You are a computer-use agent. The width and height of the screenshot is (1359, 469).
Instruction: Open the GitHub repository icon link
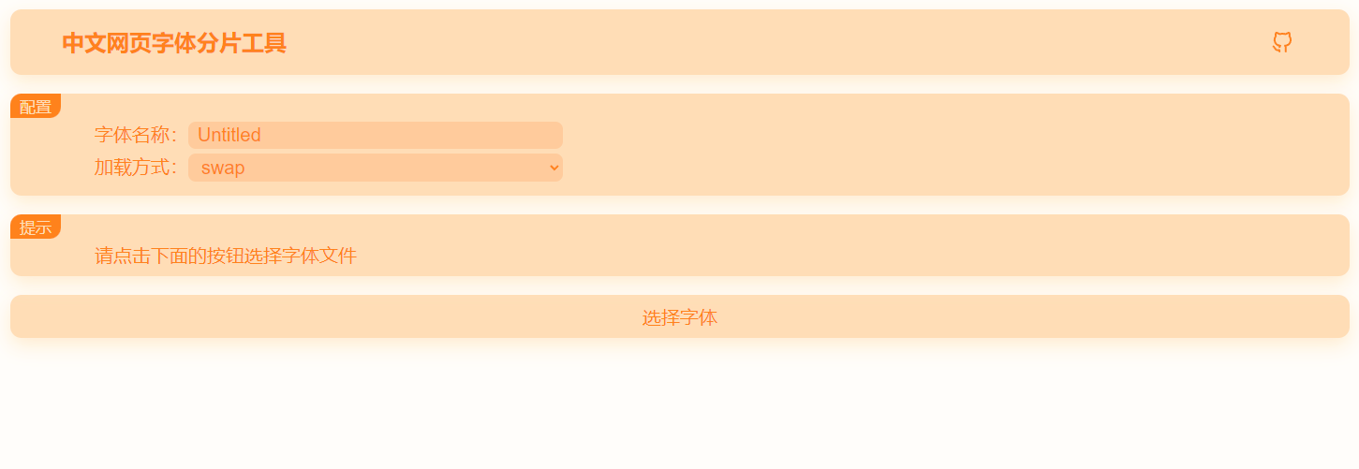point(1282,42)
